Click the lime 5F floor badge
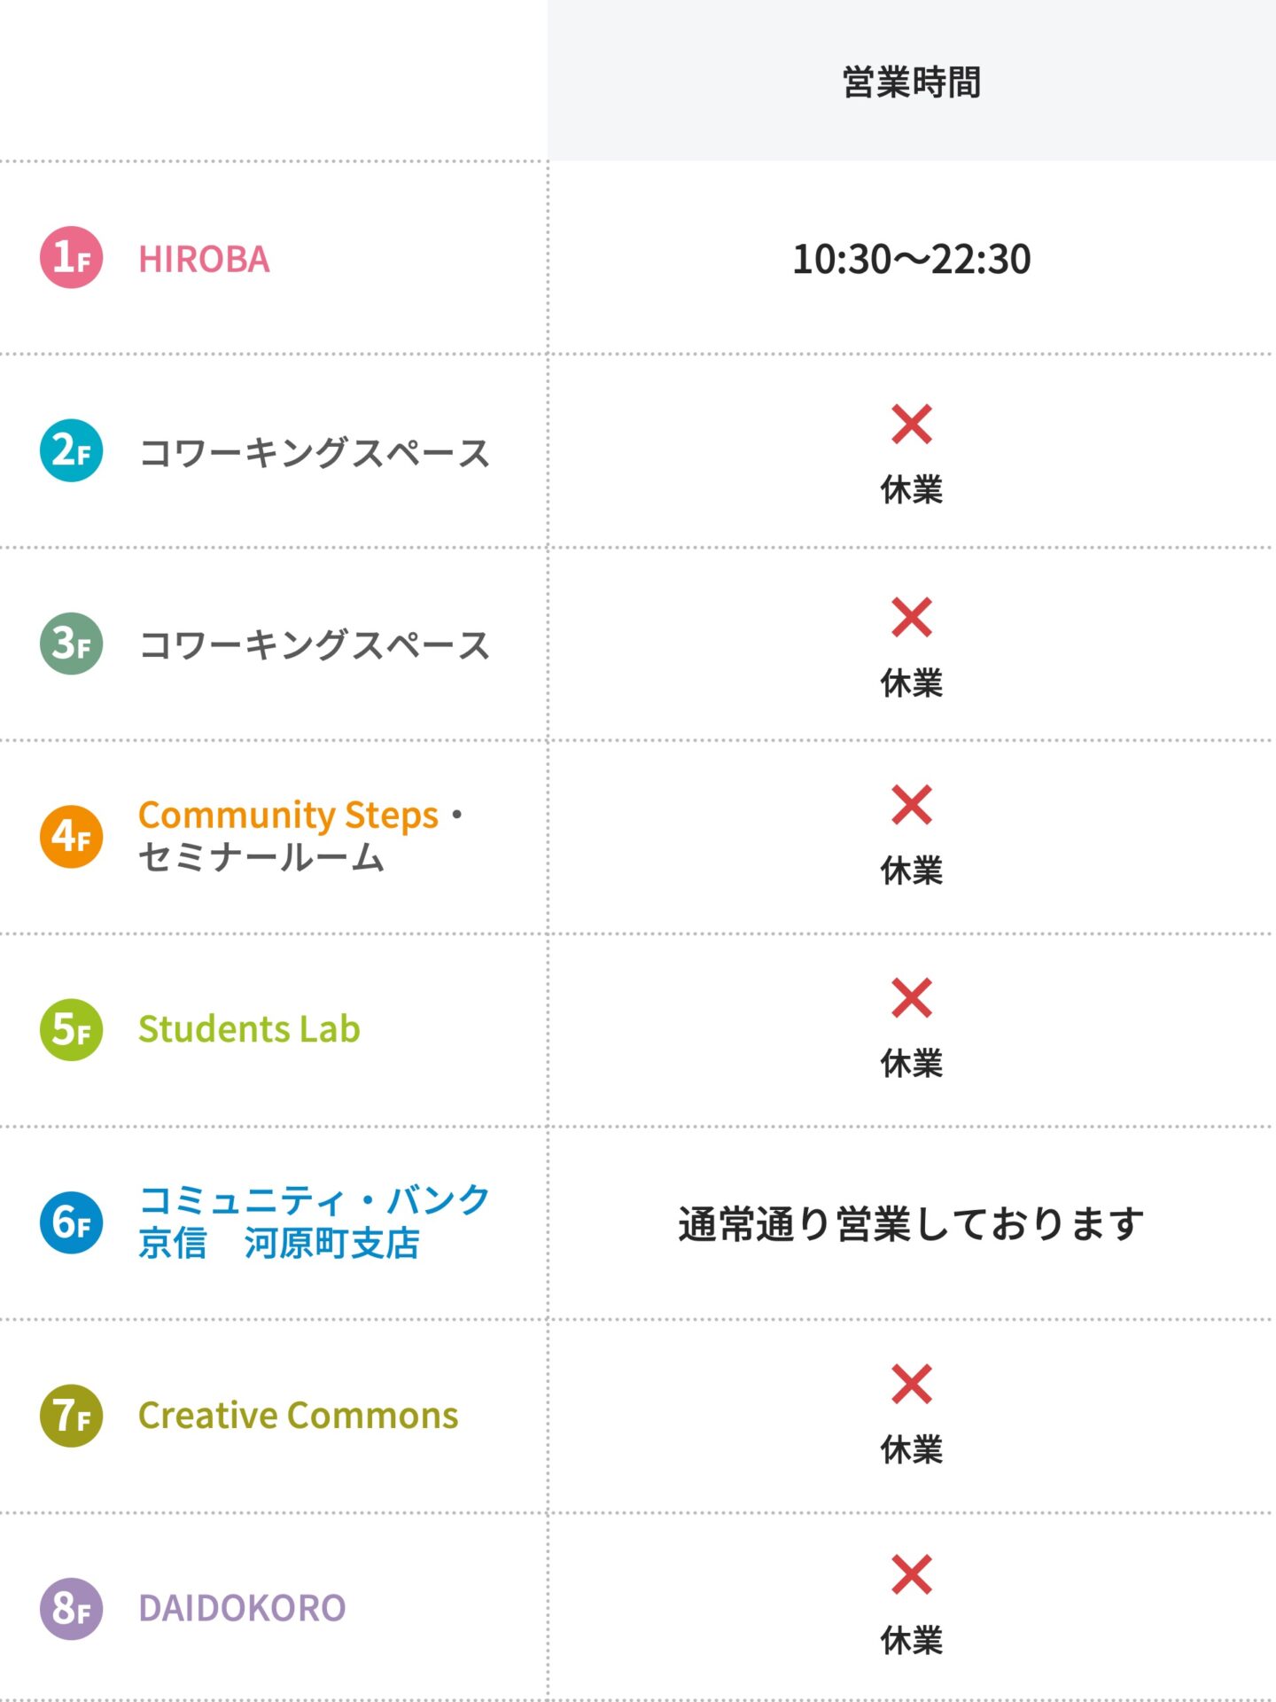This screenshot has width=1276, height=1702. point(71,1029)
